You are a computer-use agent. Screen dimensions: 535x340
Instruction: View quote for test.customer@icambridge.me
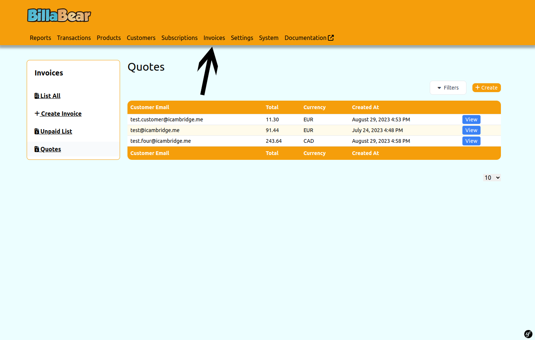click(x=471, y=119)
